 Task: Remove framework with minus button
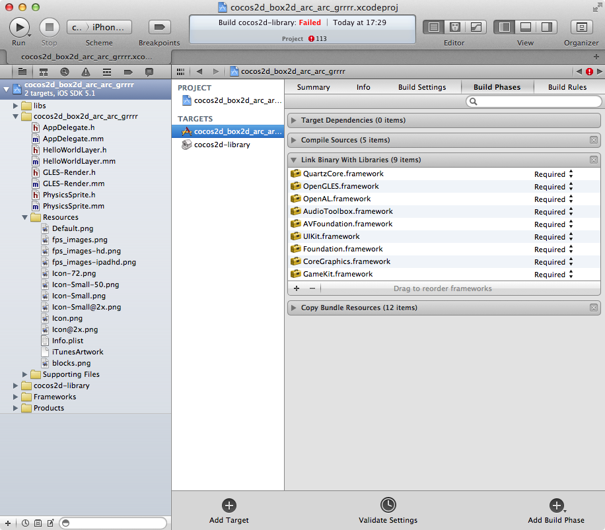pos(312,288)
